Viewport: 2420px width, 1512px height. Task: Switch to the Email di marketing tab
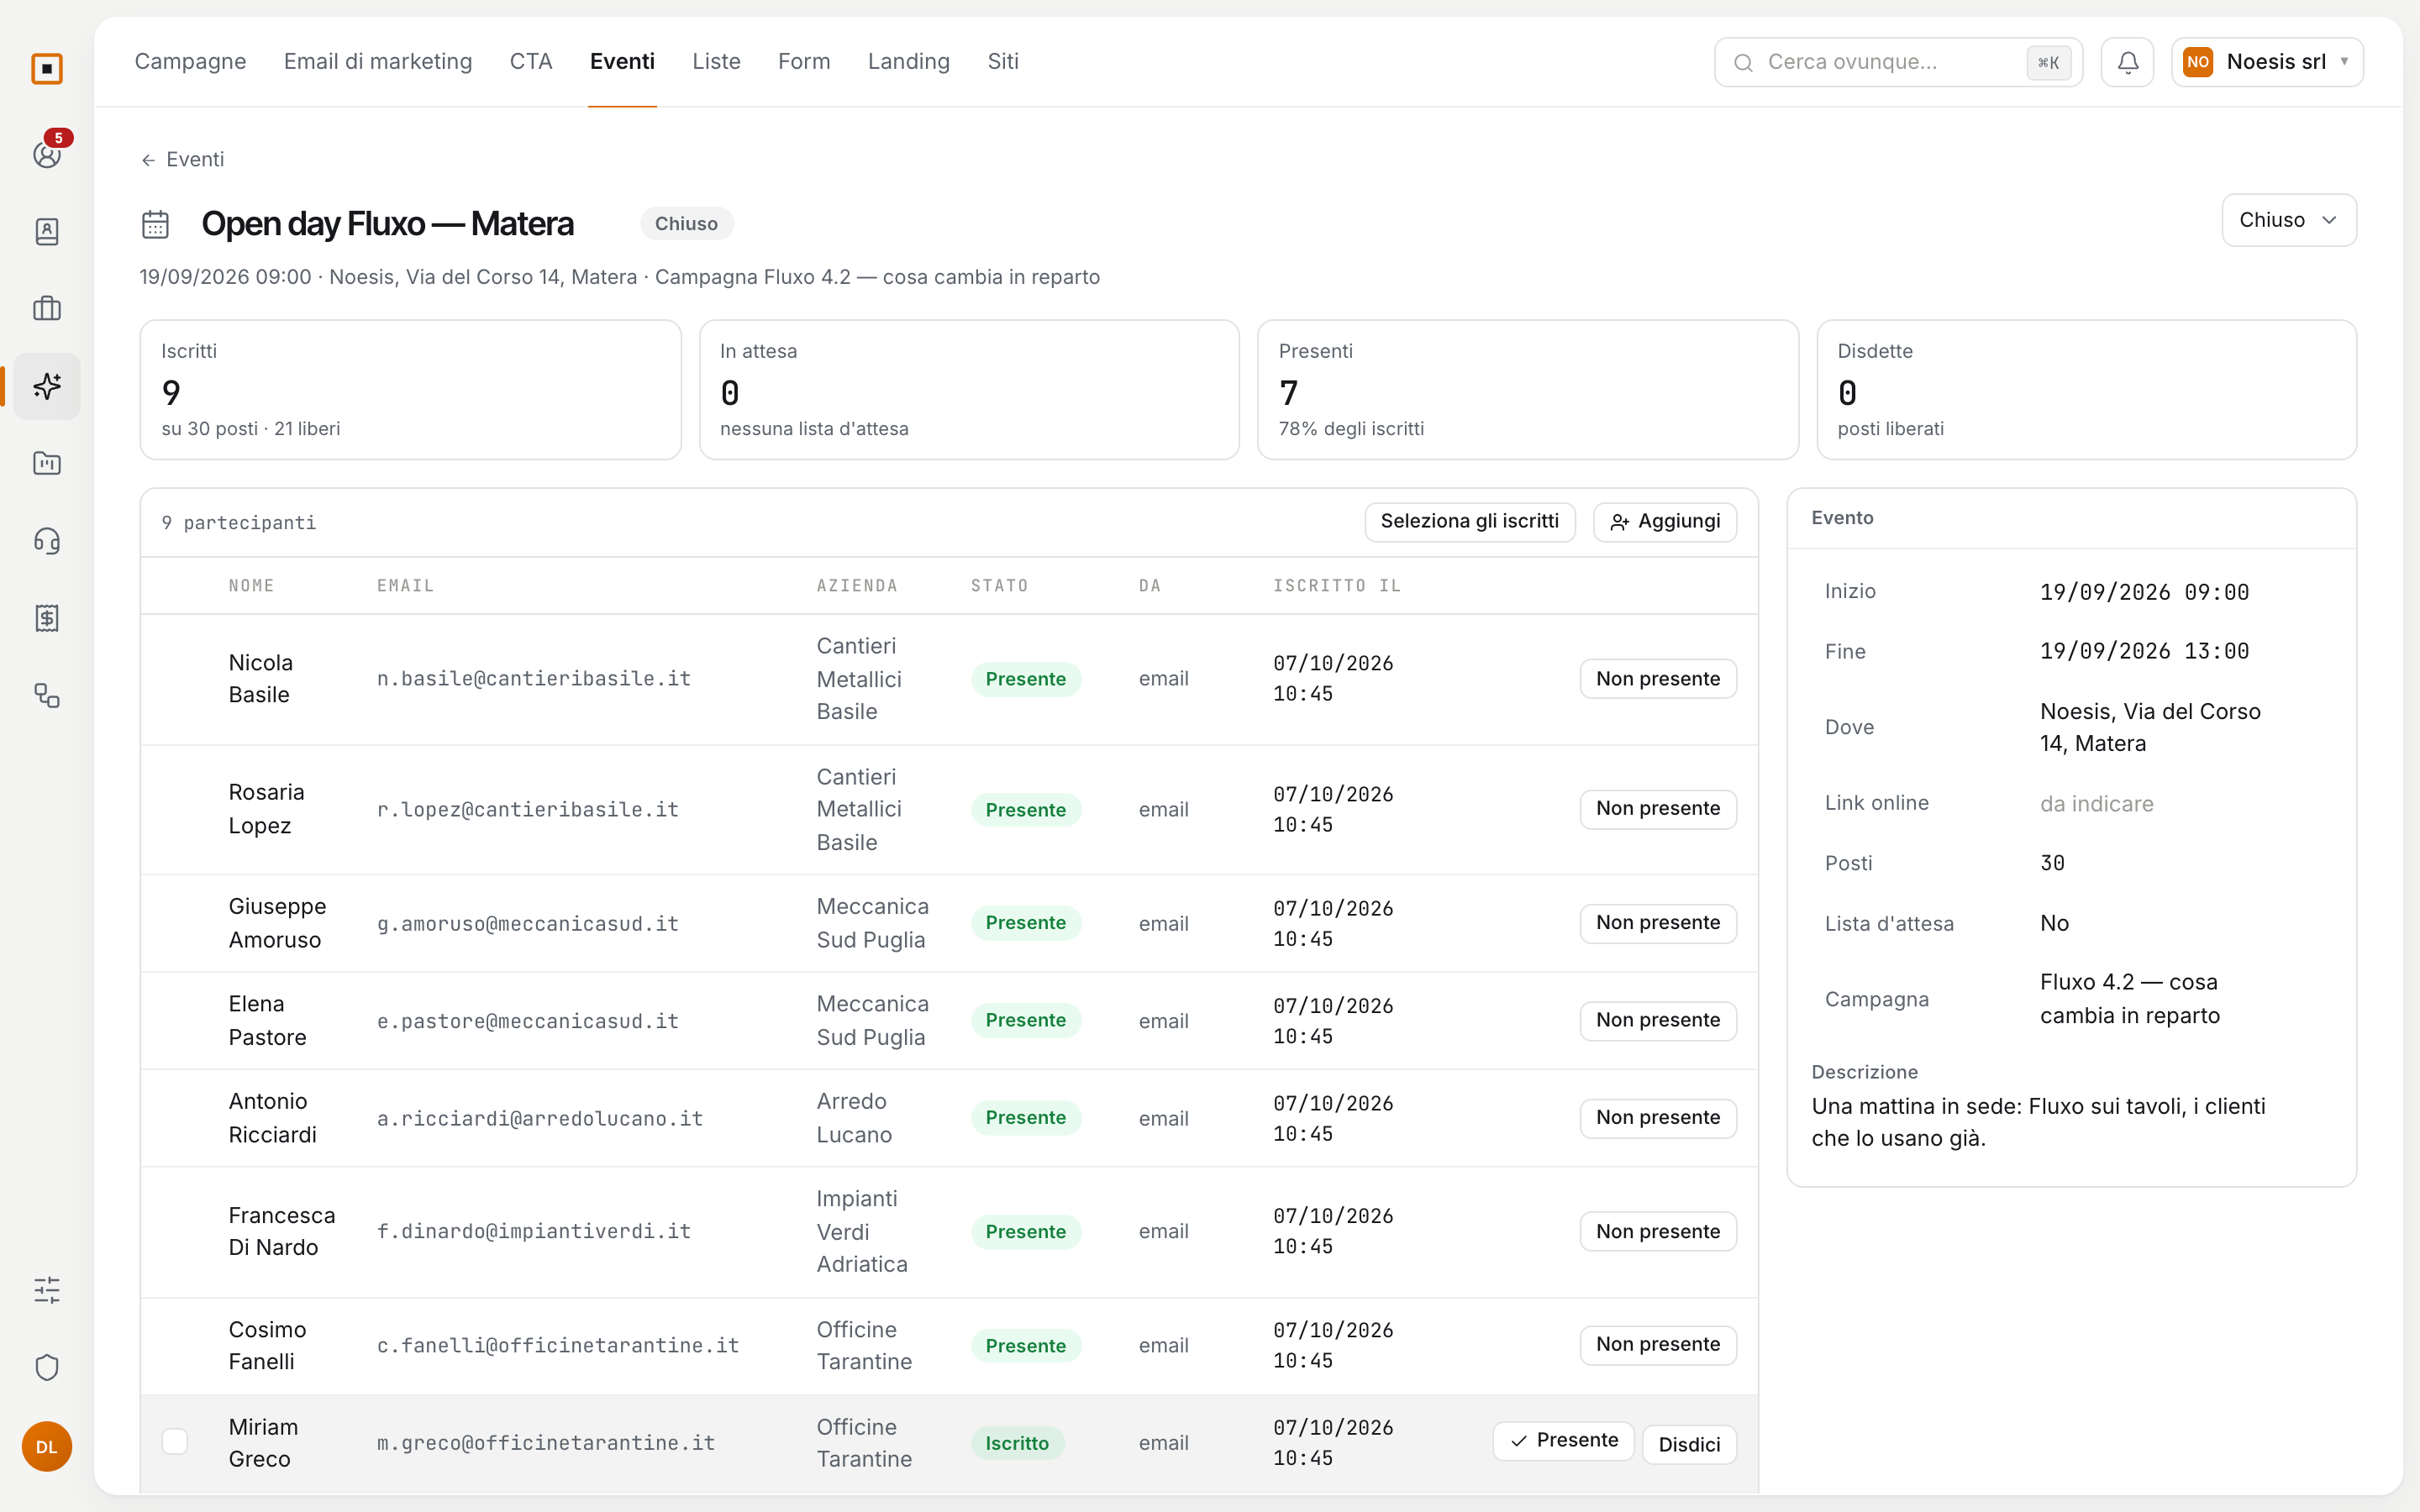click(x=378, y=62)
